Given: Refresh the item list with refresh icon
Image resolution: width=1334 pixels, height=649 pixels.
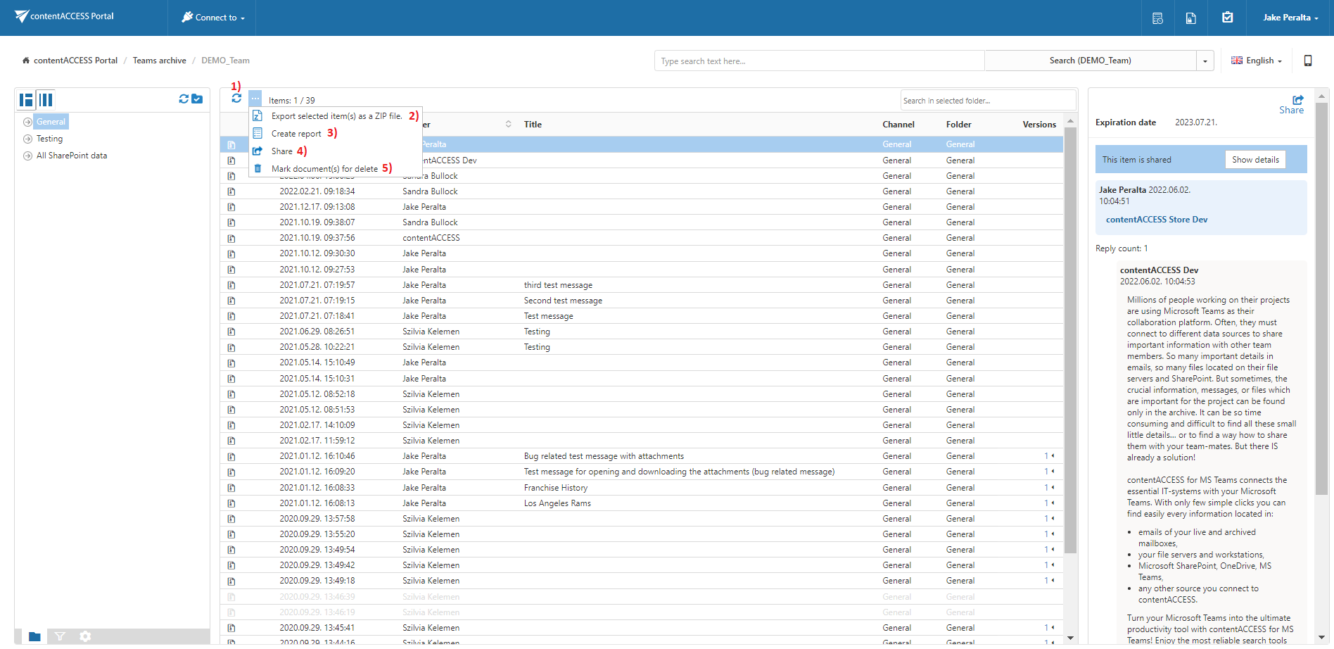Looking at the screenshot, I should [x=236, y=99].
